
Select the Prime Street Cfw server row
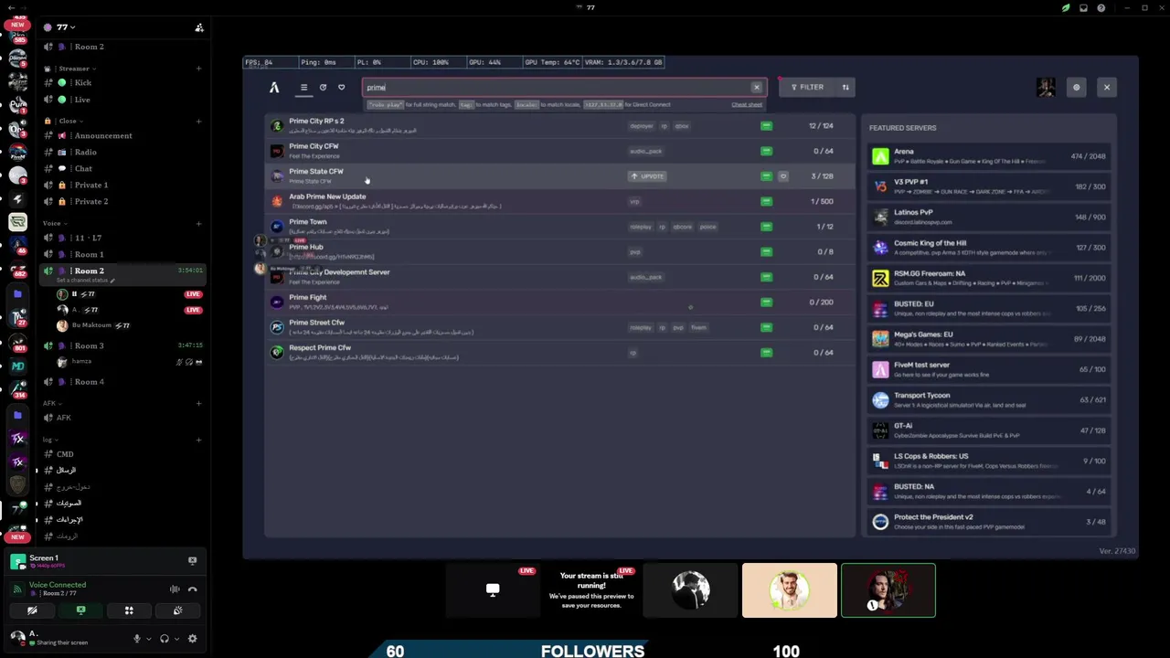click(x=559, y=327)
